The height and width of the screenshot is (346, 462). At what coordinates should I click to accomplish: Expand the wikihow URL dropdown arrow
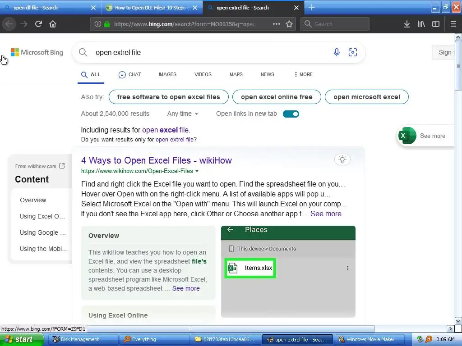[x=197, y=171]
